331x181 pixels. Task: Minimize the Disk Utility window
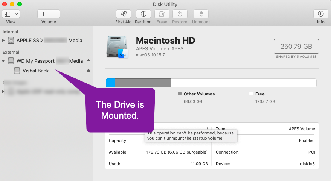click(12, 4)
